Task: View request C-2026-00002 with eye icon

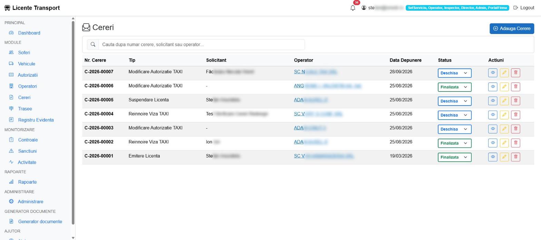Action: 493,143
